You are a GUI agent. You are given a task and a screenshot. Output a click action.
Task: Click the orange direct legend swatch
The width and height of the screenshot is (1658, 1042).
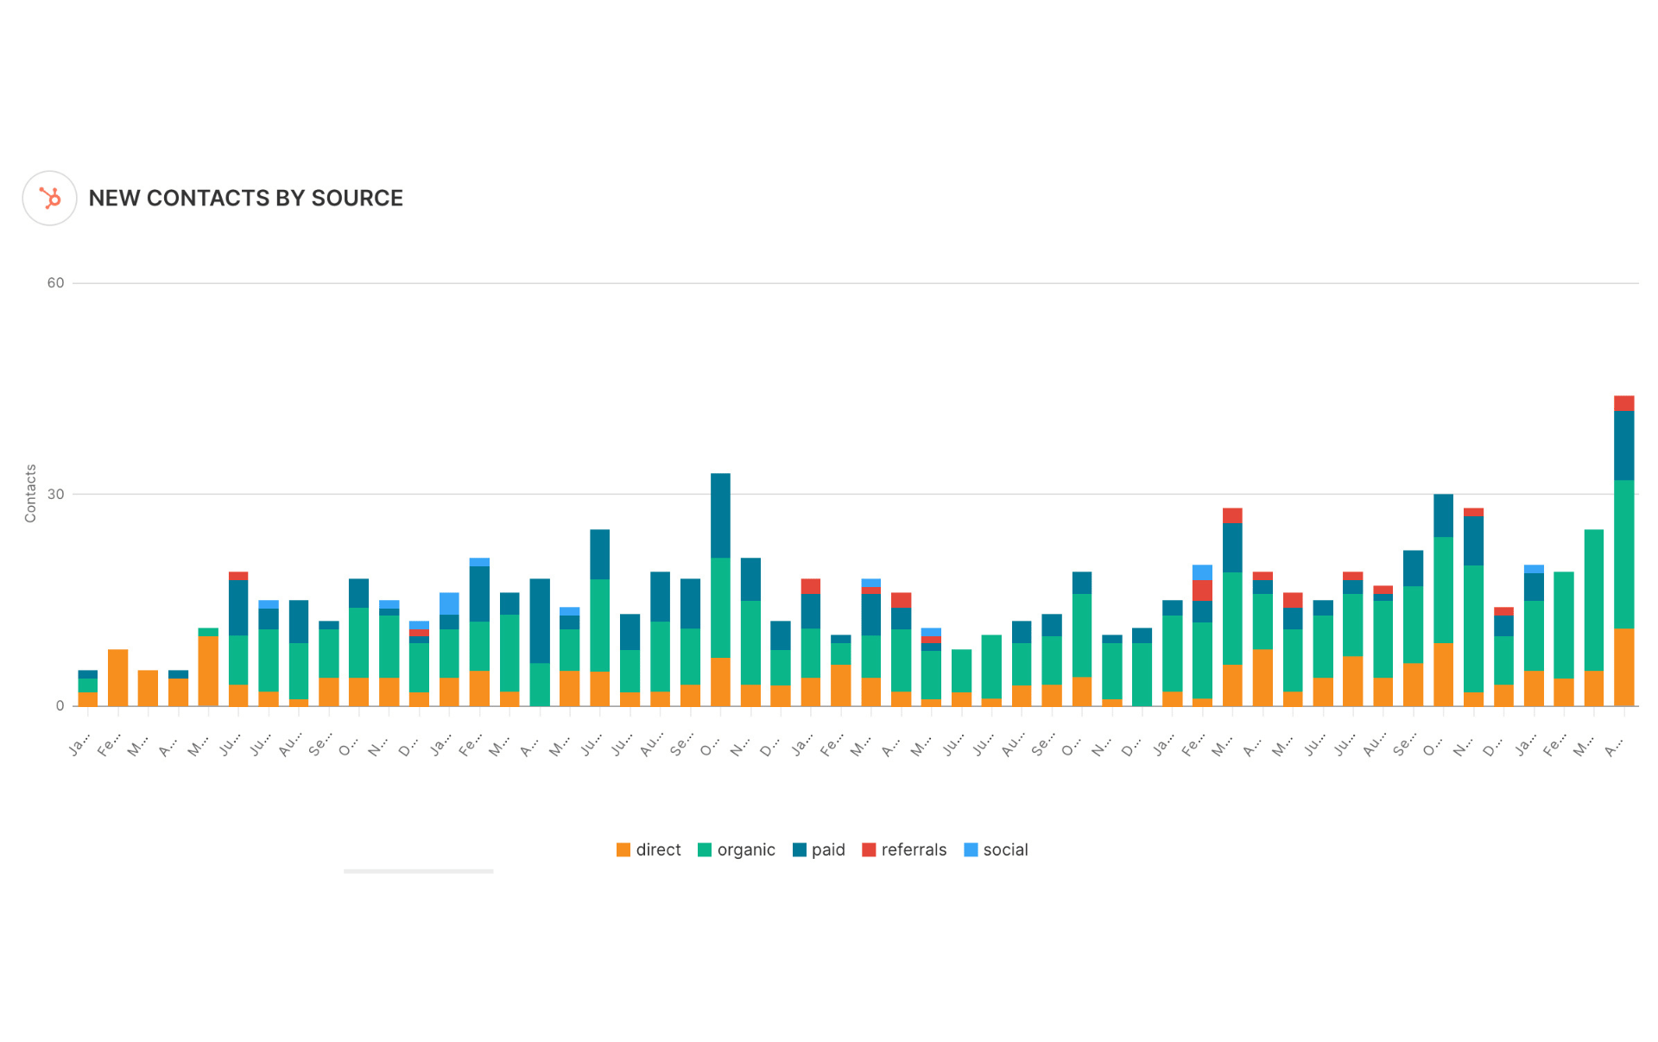tap(623, 849)
